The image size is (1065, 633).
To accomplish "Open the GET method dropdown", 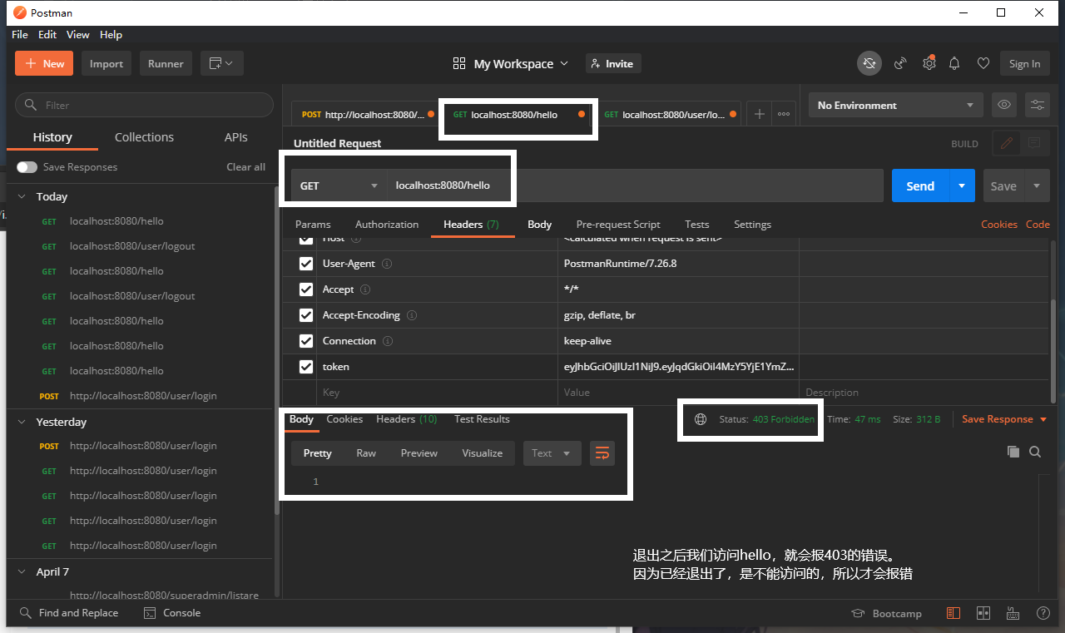I will click(339, 185).
